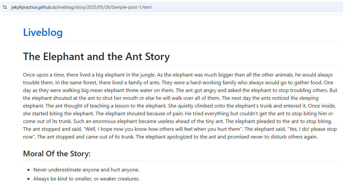Click the word Elephant in the main title
This screenshot has height=185, width=343.
63,57
